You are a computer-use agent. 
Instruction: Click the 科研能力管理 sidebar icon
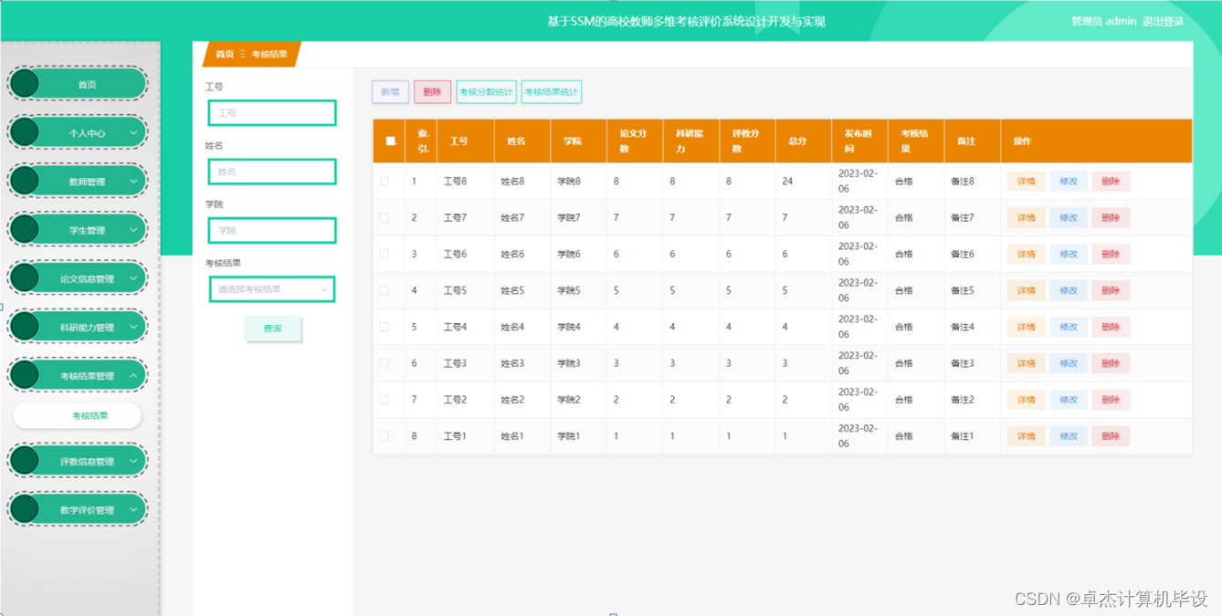(26, 326)
